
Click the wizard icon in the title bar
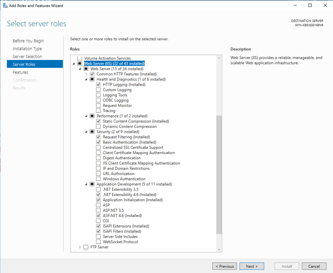[5, 5]
